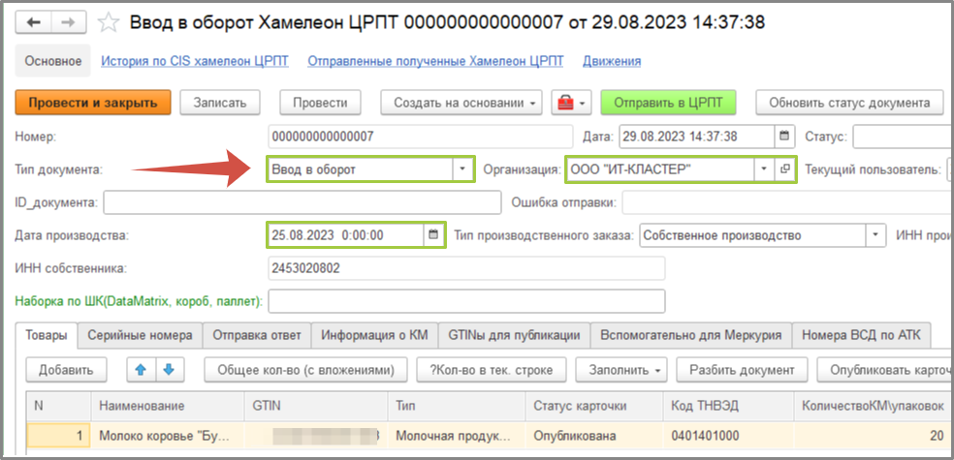Click ?Кол-во в тек. строке button

click(x=492, y=369)
